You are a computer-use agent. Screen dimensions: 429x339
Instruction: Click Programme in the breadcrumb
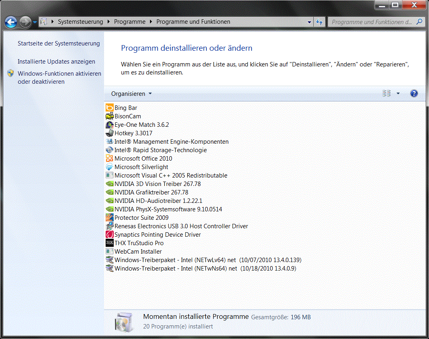pyautogui.click(x=130, y=22)
